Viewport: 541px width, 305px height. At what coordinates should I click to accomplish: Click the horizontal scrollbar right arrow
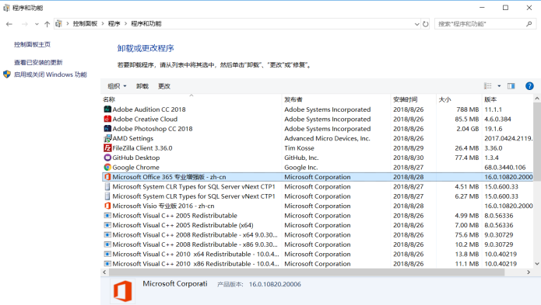point(529,272)
